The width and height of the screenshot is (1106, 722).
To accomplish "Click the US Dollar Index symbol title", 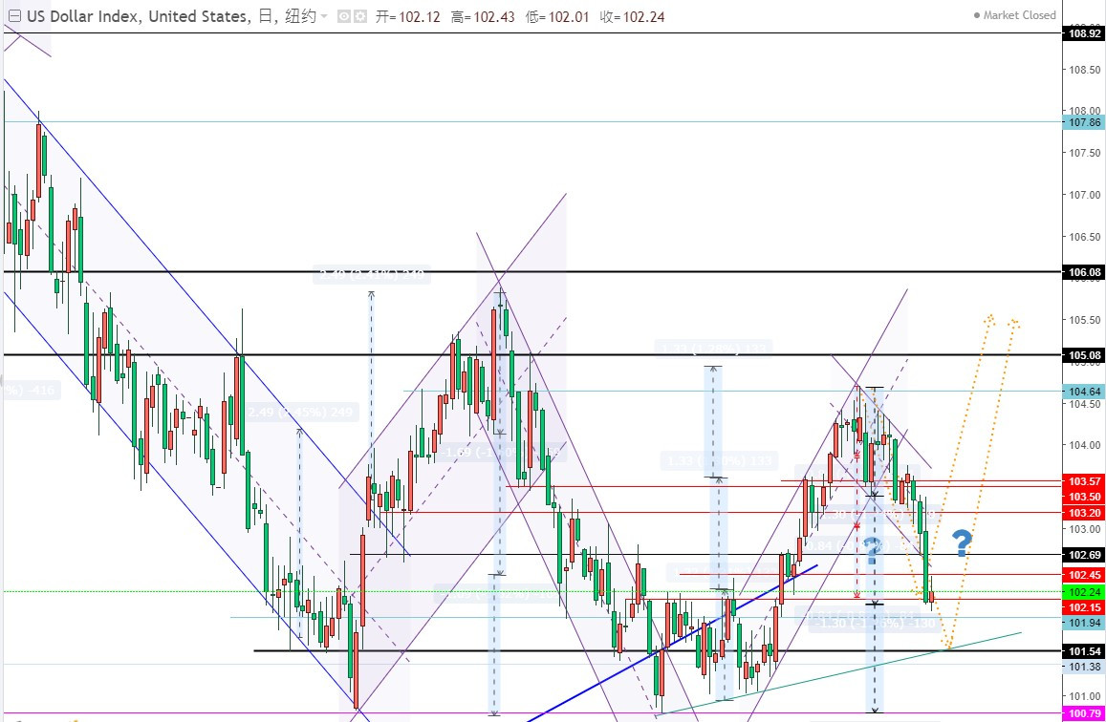I will tap(137, 16).
